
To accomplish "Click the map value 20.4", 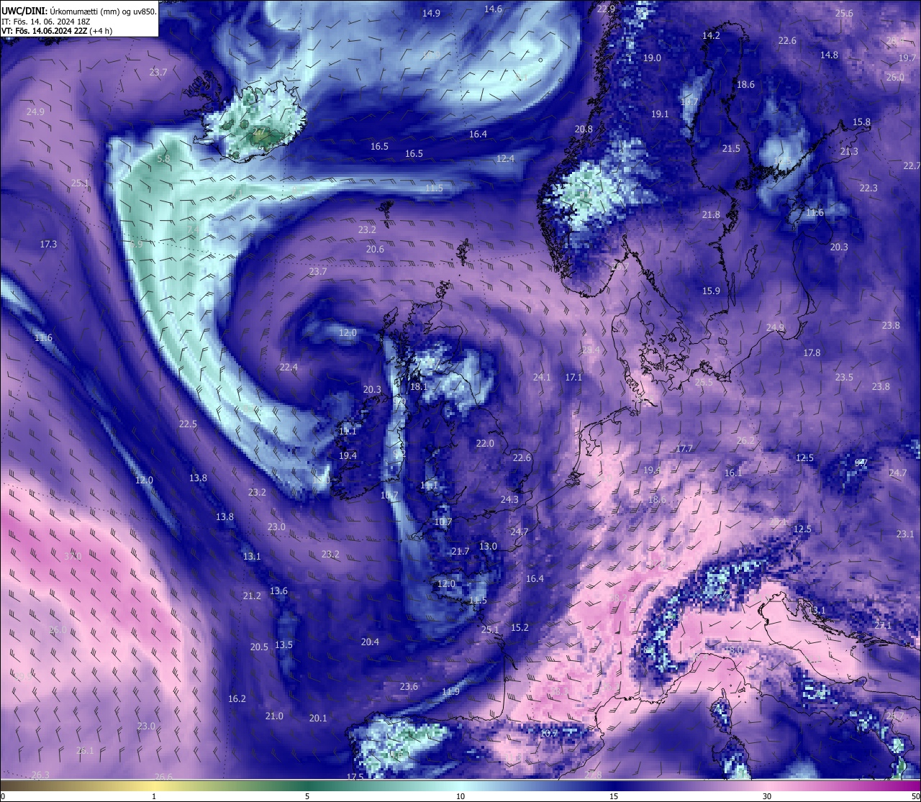I will coord(370,642).
